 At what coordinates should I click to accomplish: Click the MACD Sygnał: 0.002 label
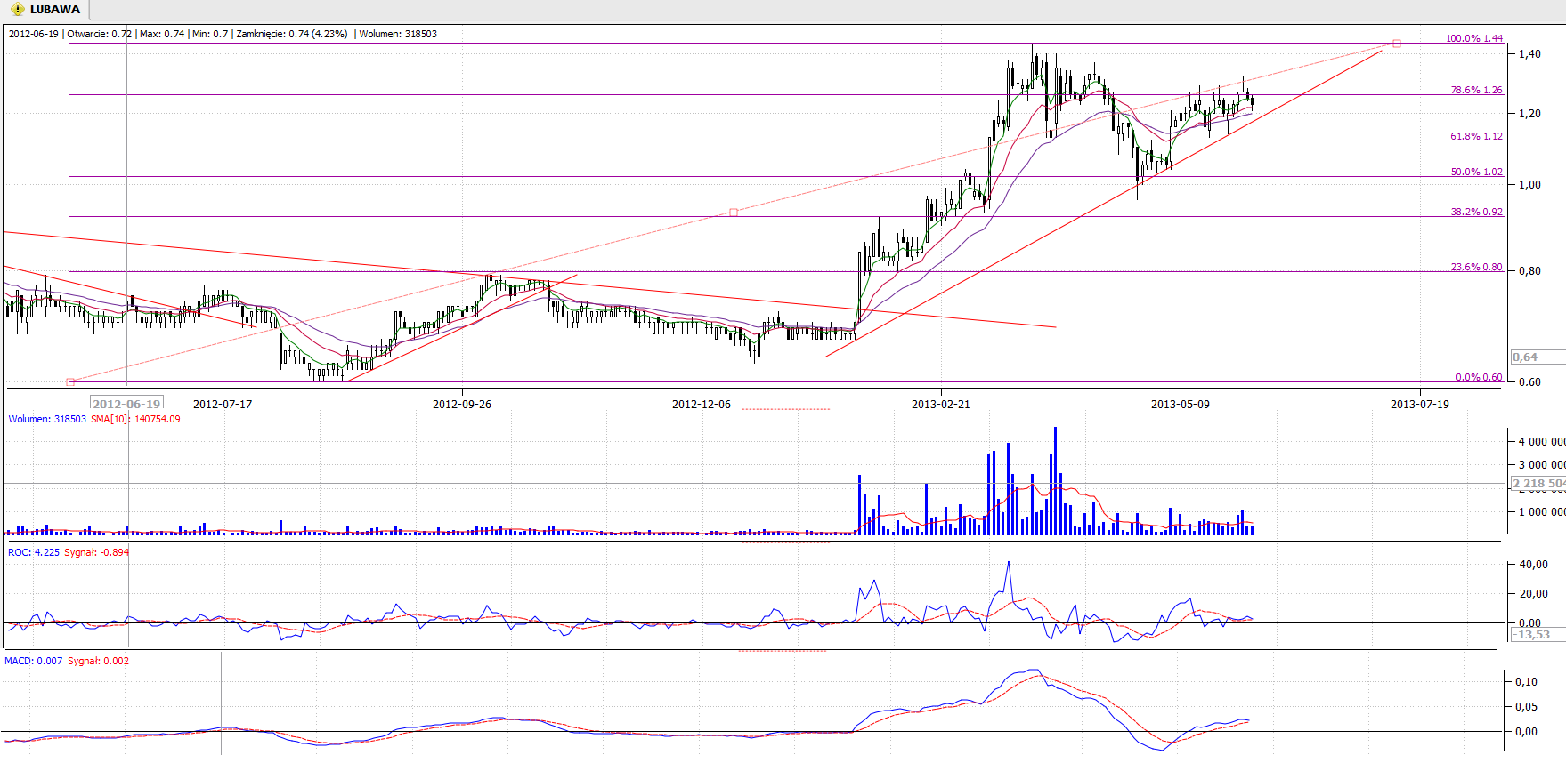click(98, 661)
